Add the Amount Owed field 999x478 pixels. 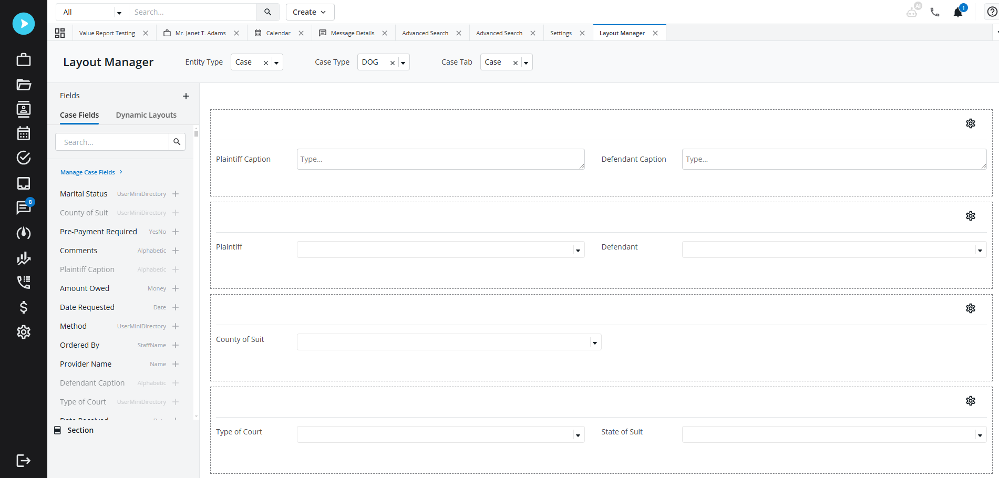[176, 288]
